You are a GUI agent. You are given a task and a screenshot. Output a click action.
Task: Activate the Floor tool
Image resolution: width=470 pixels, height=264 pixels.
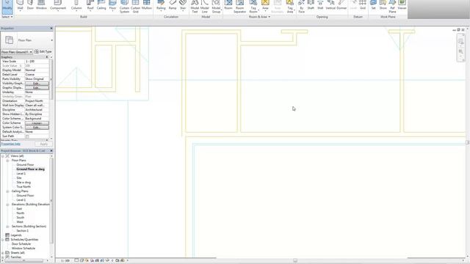pyautogui.click(x=112, y=5)
